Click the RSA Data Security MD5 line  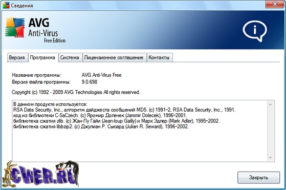[124, 110]
